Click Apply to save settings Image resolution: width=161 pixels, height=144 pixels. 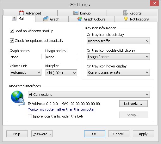click(143, 134)
